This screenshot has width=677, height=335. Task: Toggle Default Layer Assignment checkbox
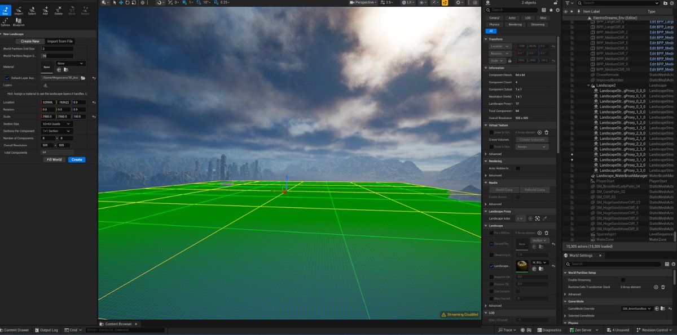(7, 78)
